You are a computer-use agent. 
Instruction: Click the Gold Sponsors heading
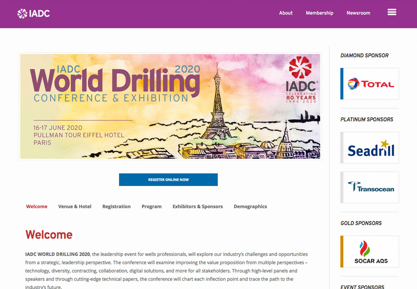pyautogui.click(x=361, y=223)
